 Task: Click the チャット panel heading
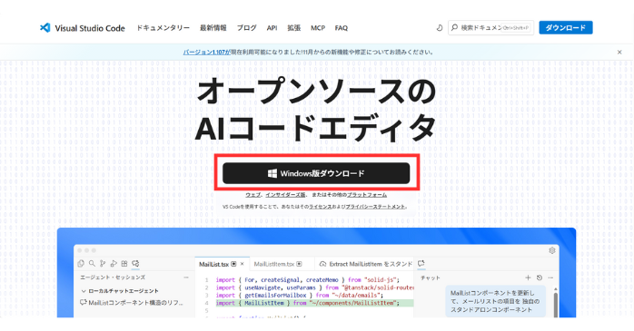431,278
